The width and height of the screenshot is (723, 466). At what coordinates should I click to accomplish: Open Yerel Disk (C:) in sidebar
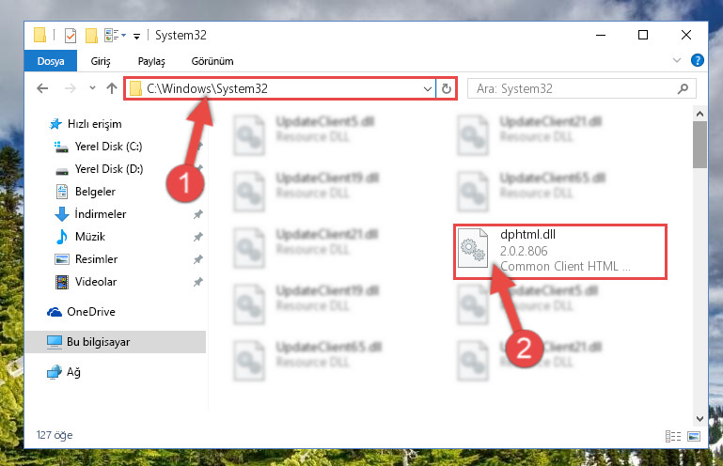pyautogui.click(x=108, y=147)
